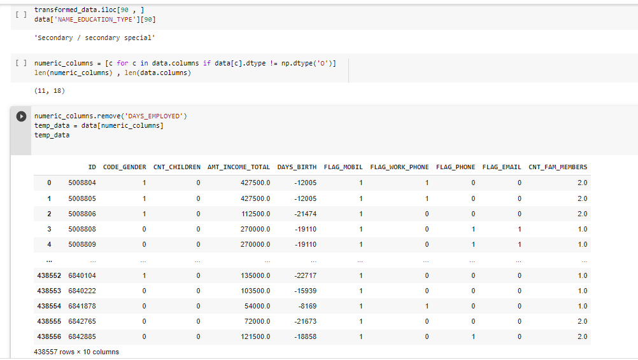The image size is (638, 360).
Task: Click row index 438554
Action: (x=49, y=306)
